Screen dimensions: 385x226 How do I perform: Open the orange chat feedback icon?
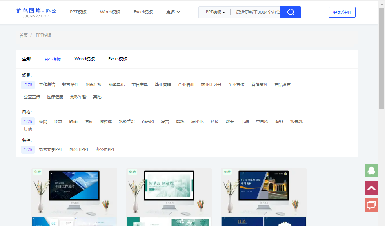pos(371,205)
